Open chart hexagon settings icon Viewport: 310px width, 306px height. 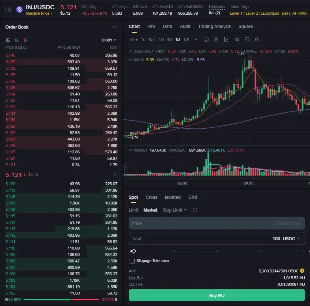(257, 40)
